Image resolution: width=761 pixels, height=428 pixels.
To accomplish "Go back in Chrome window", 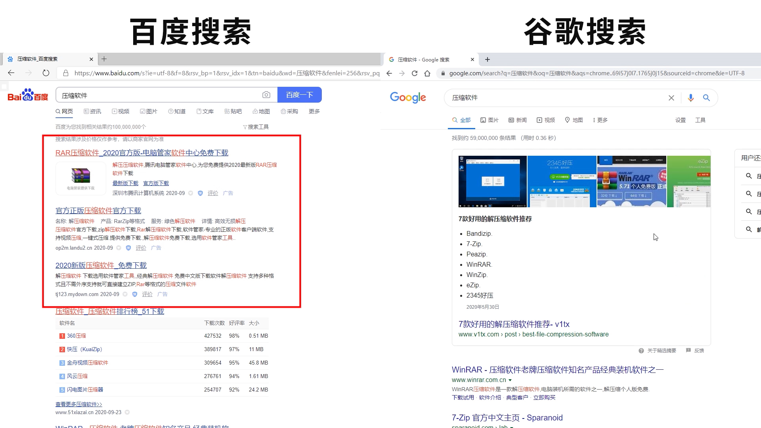I will click(x=389, y=73).
